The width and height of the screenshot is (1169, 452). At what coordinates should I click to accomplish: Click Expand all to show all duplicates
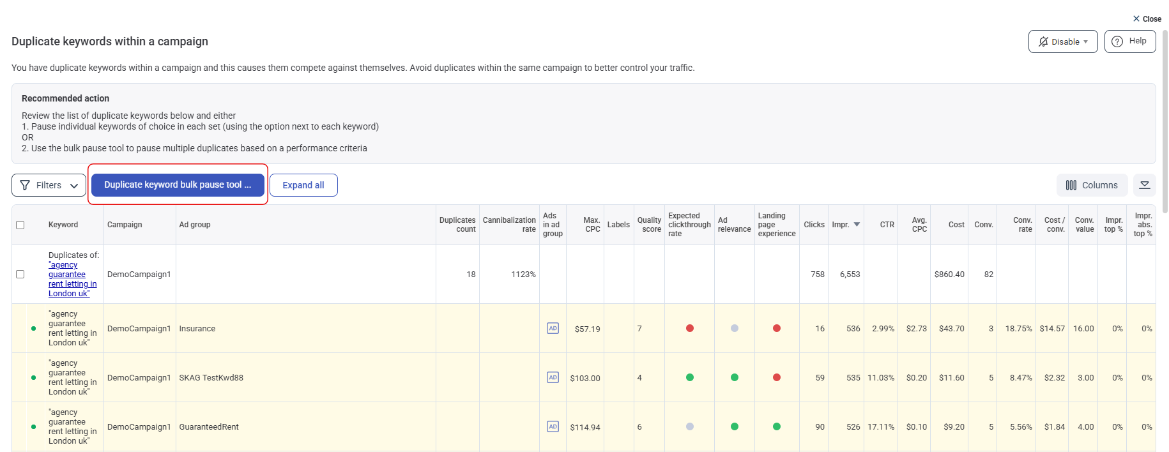[303, 185]
